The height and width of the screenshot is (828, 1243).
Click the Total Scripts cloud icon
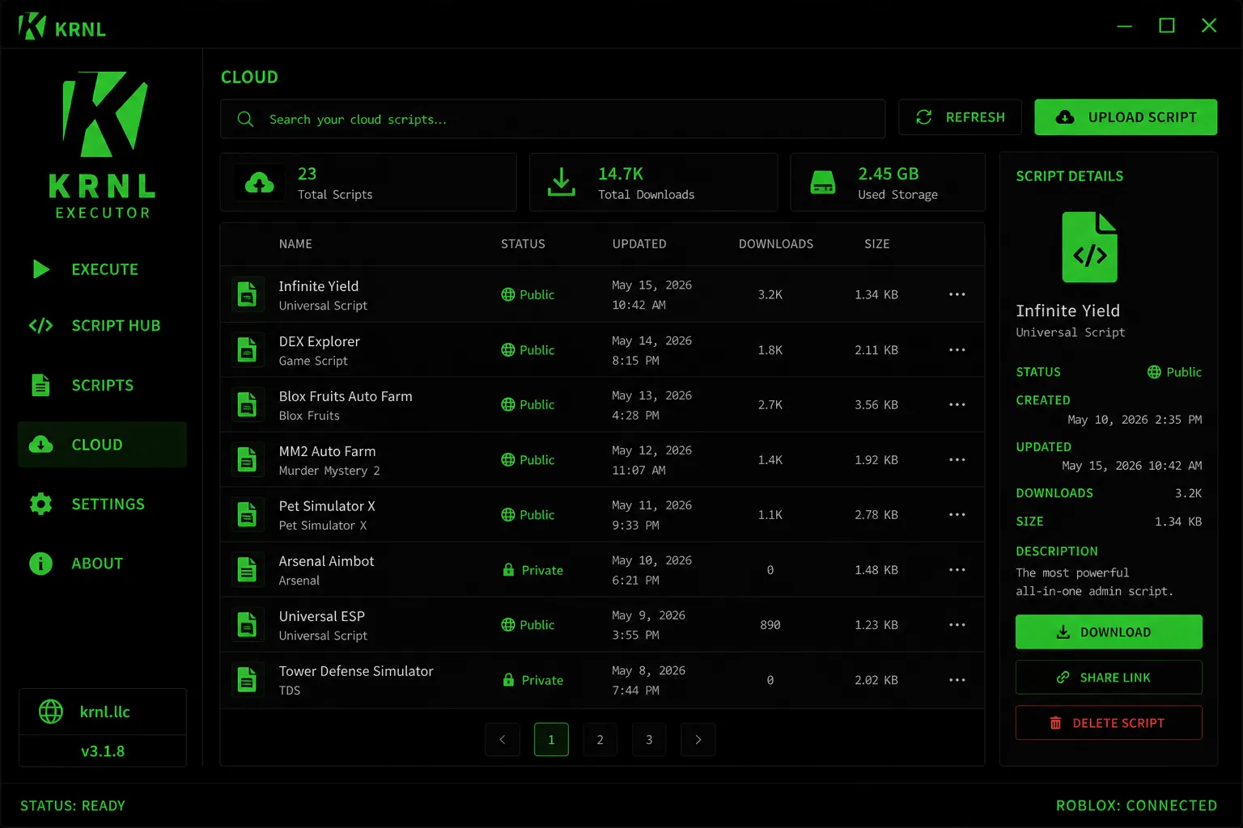pyautogui.click(x=260, y=183)
